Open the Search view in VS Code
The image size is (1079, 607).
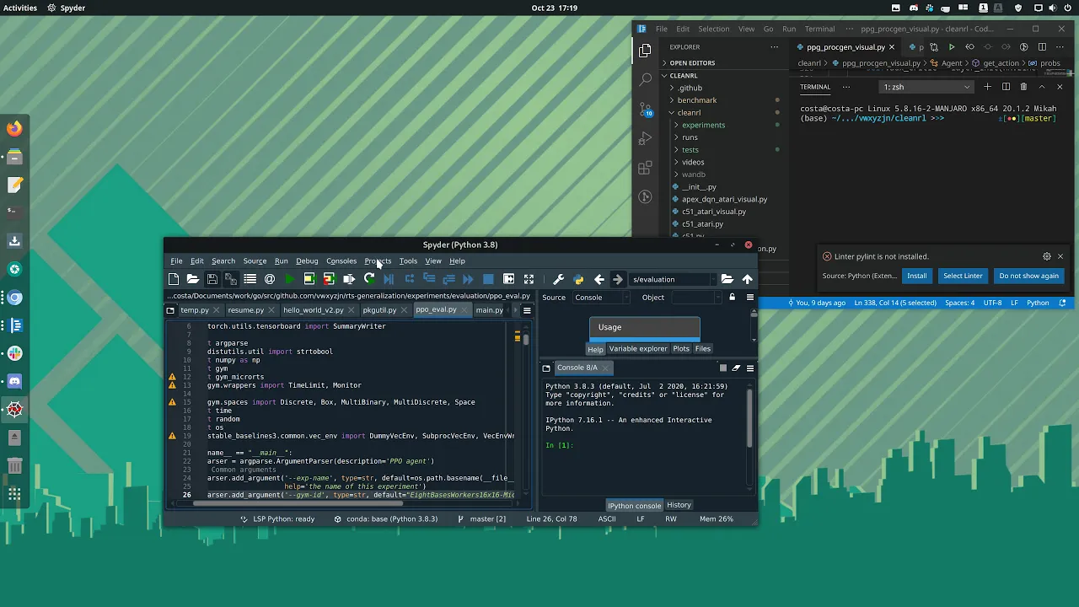646,80
